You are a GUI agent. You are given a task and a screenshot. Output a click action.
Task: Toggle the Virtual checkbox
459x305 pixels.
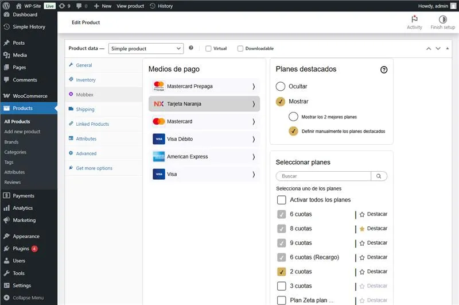click(x=208, y=49)
